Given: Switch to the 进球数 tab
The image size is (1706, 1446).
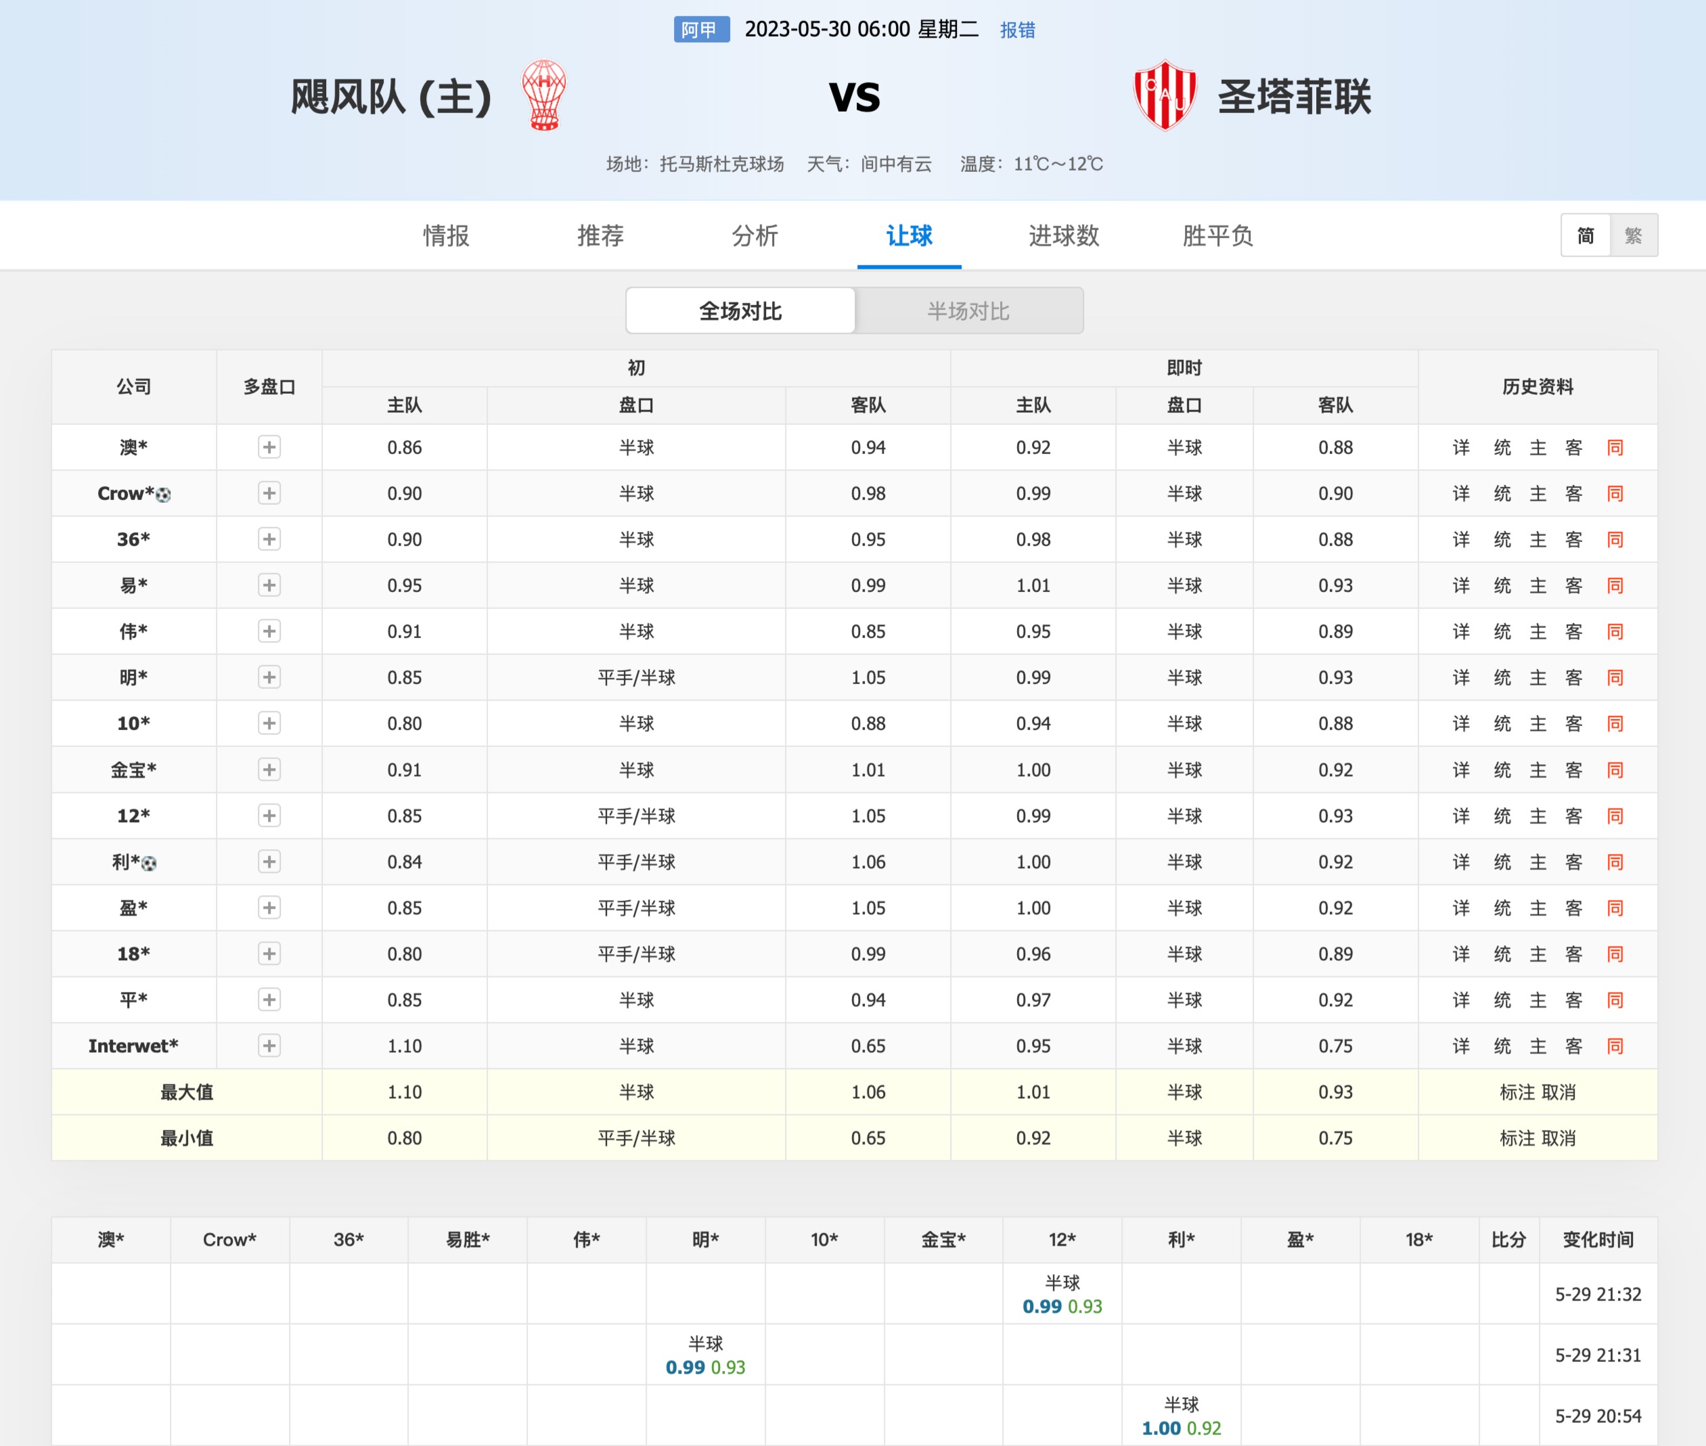Looking at the screenshot, I should 1063,235.
